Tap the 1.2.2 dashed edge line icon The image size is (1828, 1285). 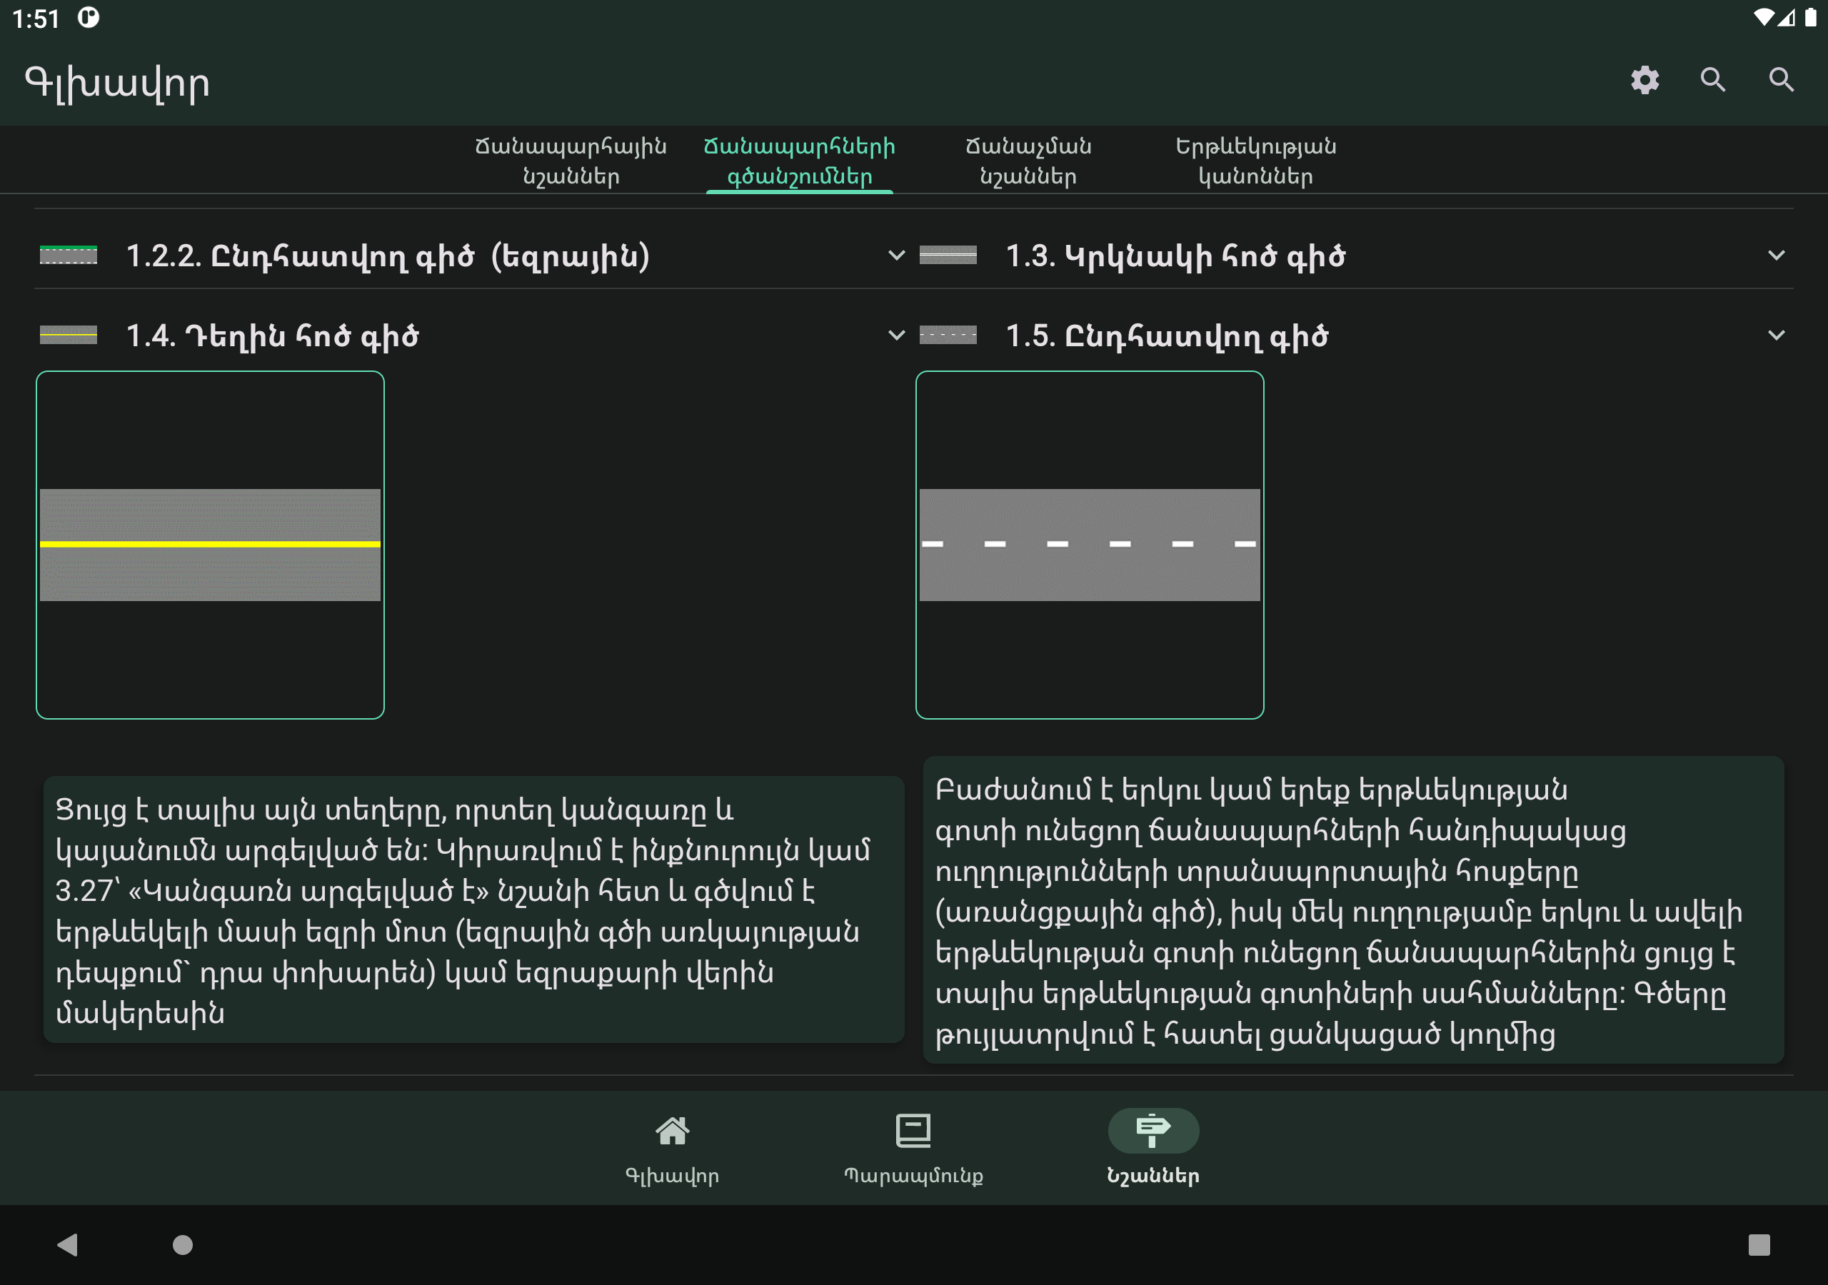tap(69, 255)
